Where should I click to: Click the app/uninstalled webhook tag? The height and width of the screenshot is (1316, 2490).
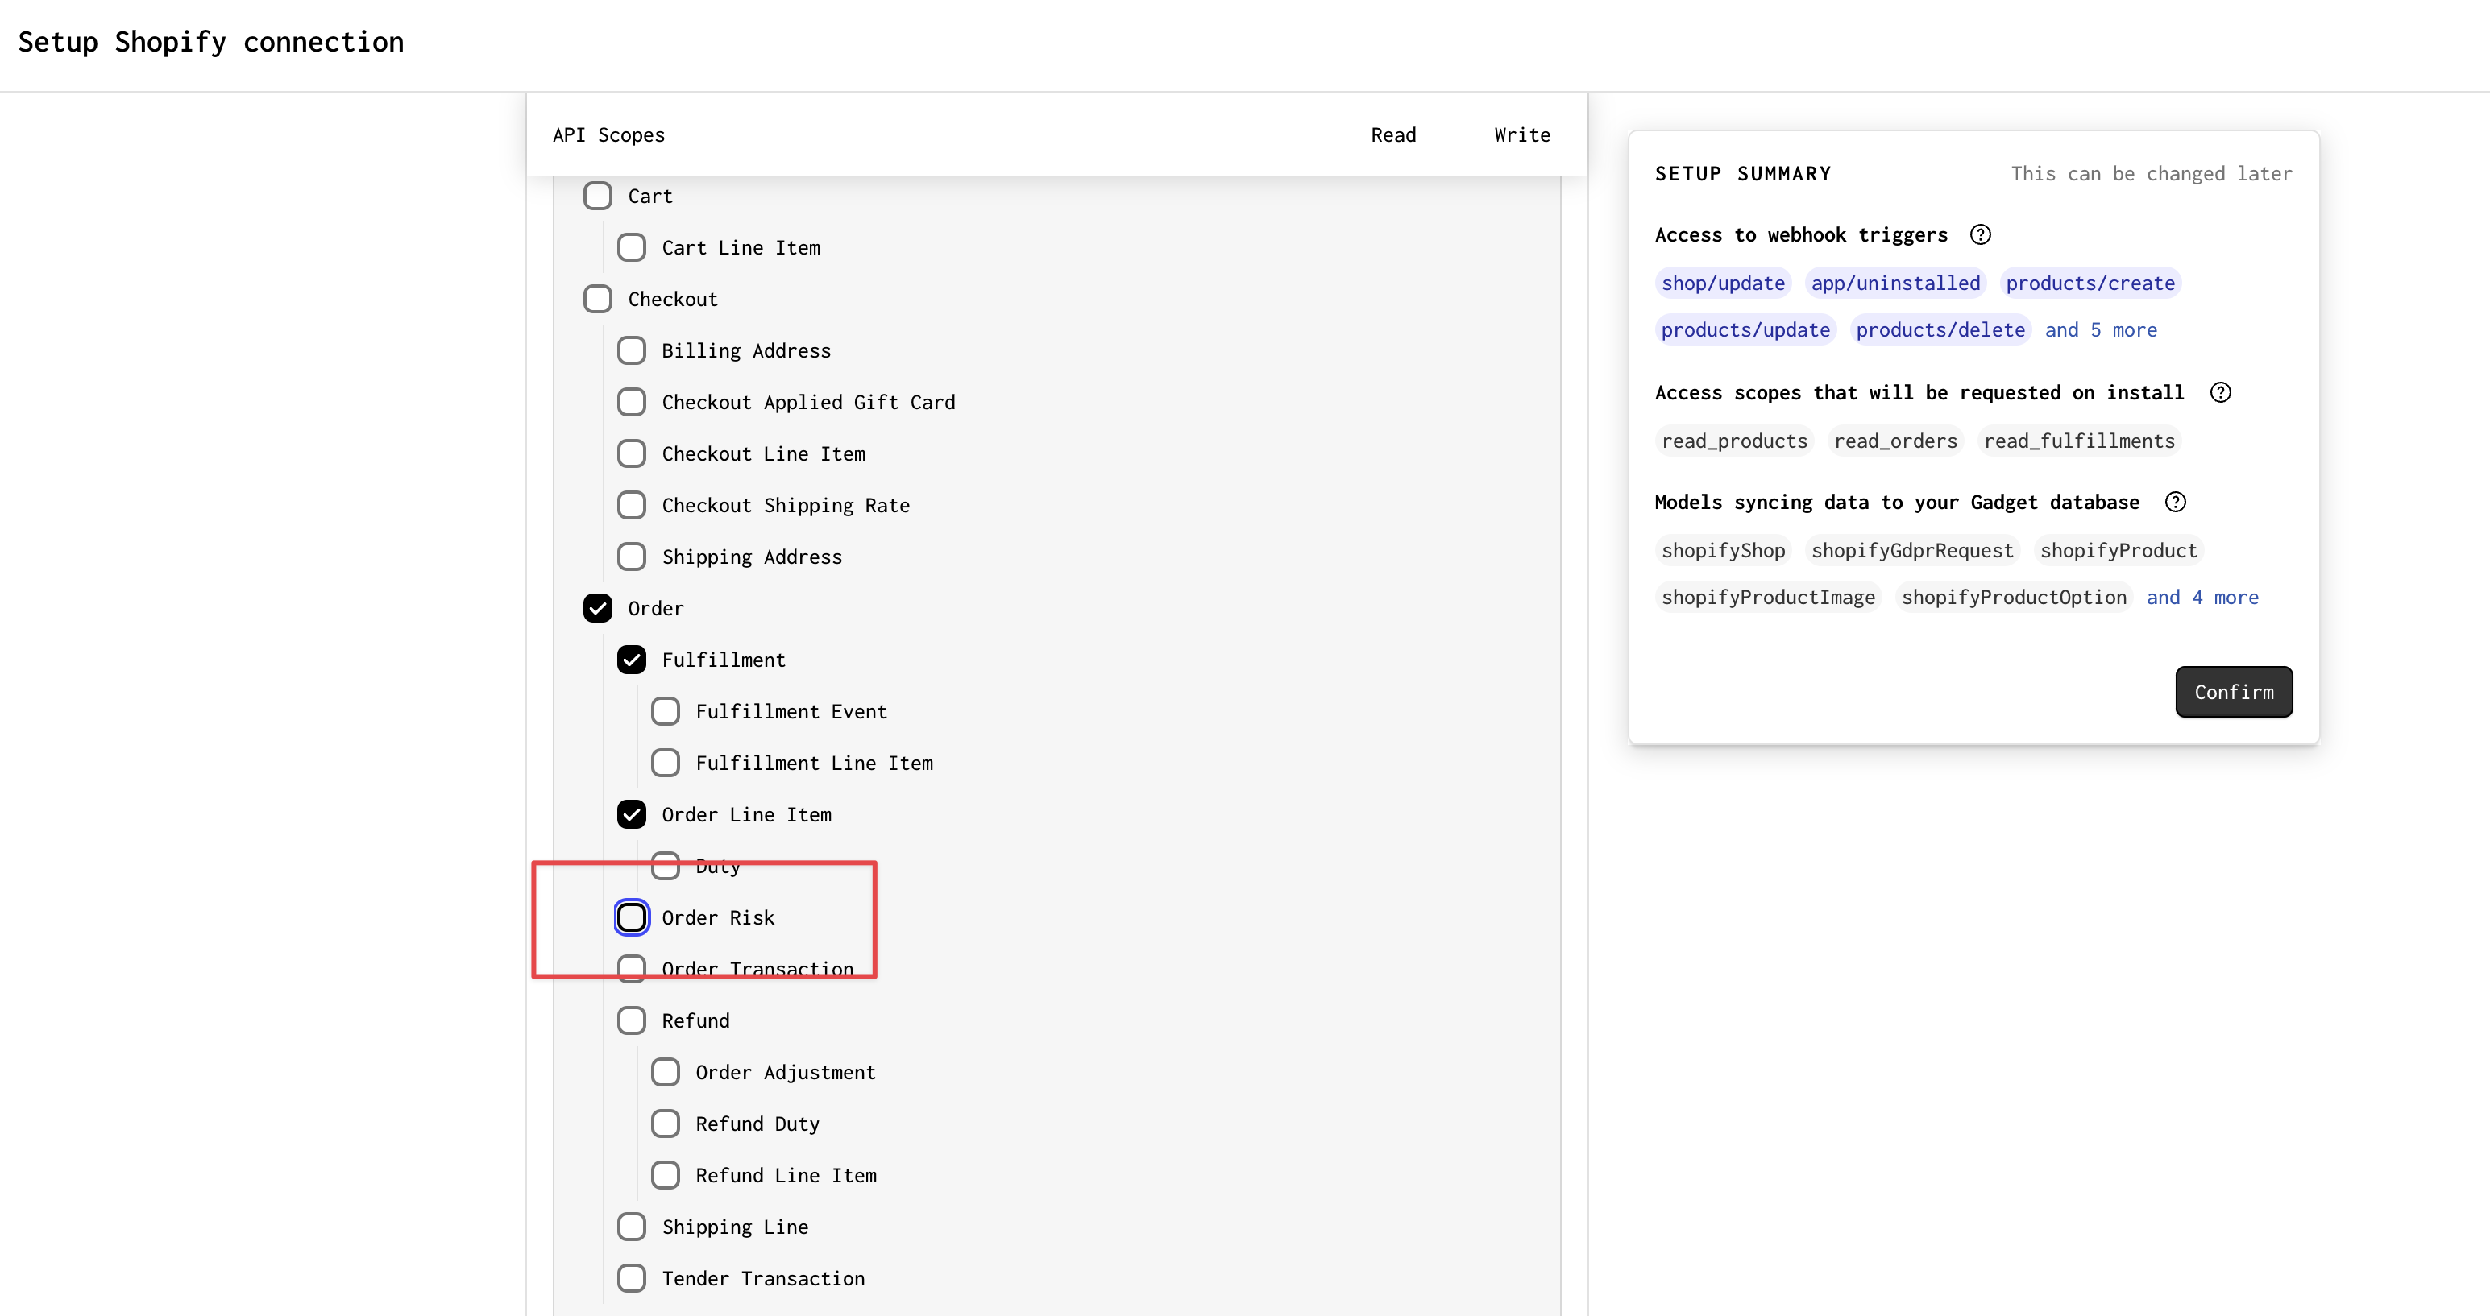point(1895,283)
